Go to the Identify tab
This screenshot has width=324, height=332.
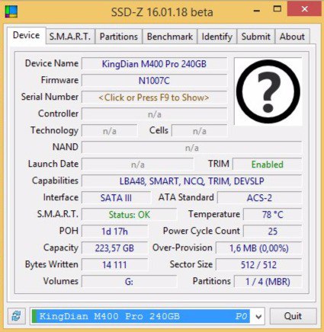217,37
